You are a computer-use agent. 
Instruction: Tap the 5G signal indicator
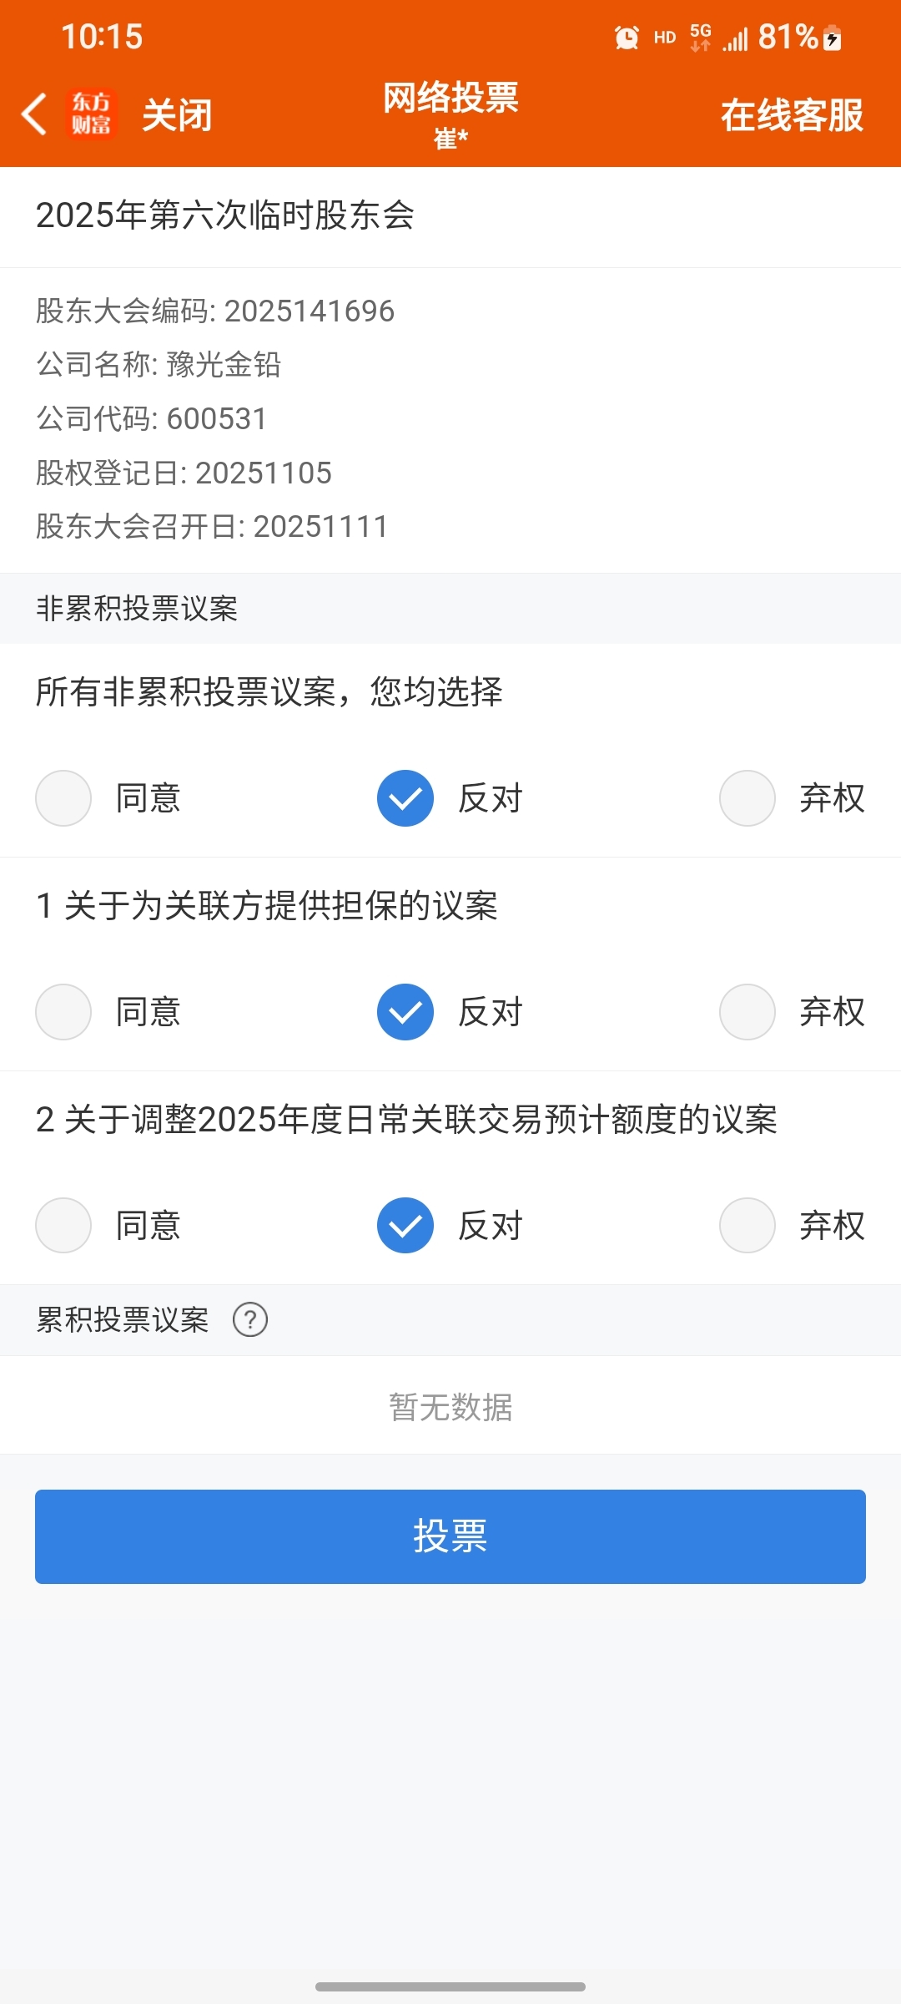coord(701,38)
